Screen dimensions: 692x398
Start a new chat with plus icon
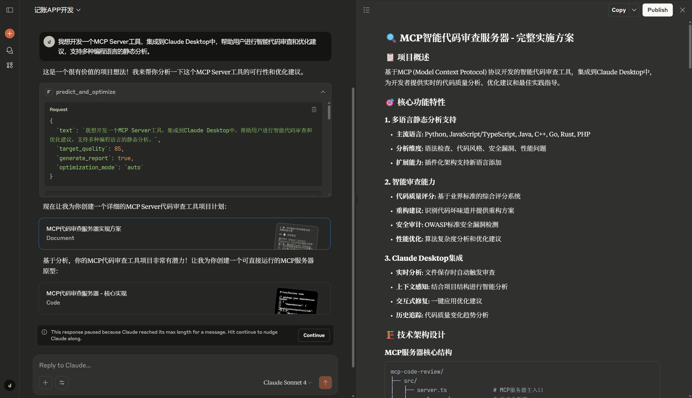pyautogui.click(x=10, y=34)
